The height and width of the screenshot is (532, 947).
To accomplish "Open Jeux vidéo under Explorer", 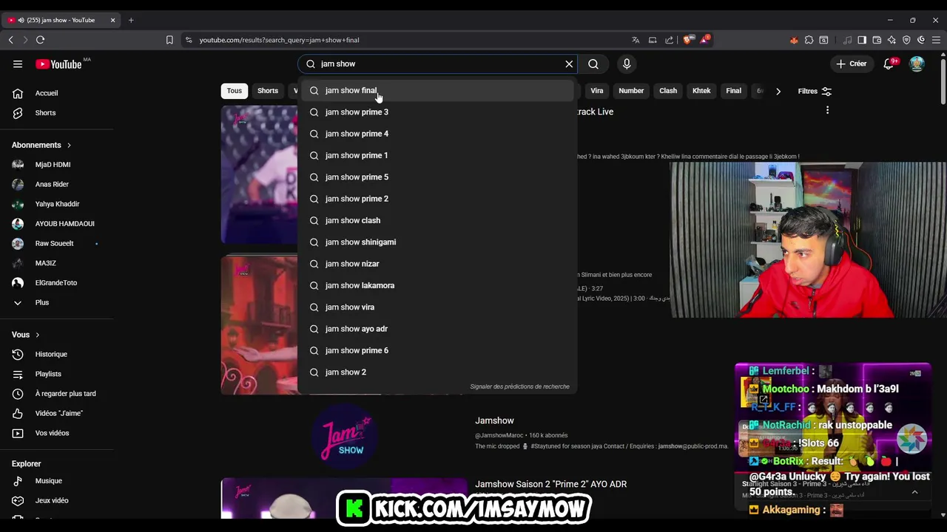I will coord(57,500).
